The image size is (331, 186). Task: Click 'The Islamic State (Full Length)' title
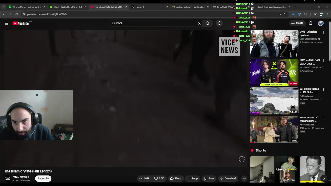point(28,171)
